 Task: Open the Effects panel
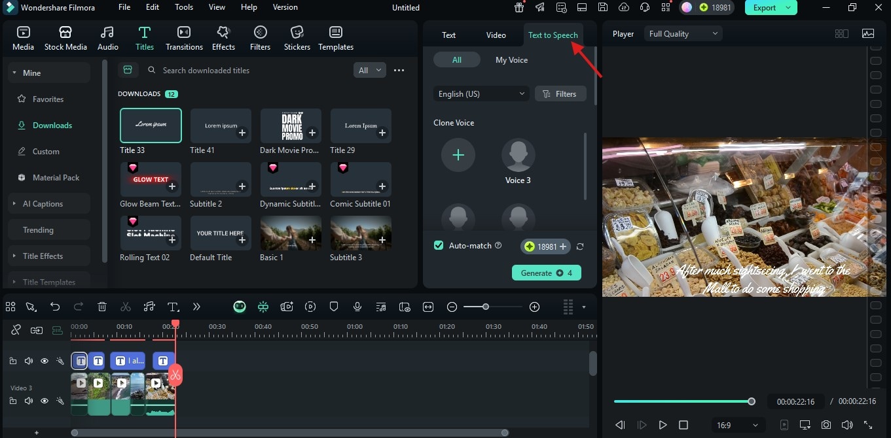[223, 39]
